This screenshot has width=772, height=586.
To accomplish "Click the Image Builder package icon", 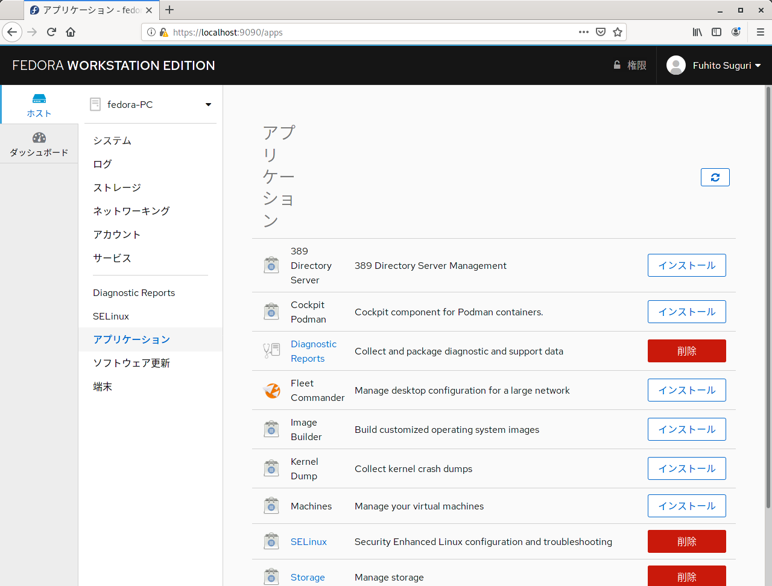I will click(271, 429).
